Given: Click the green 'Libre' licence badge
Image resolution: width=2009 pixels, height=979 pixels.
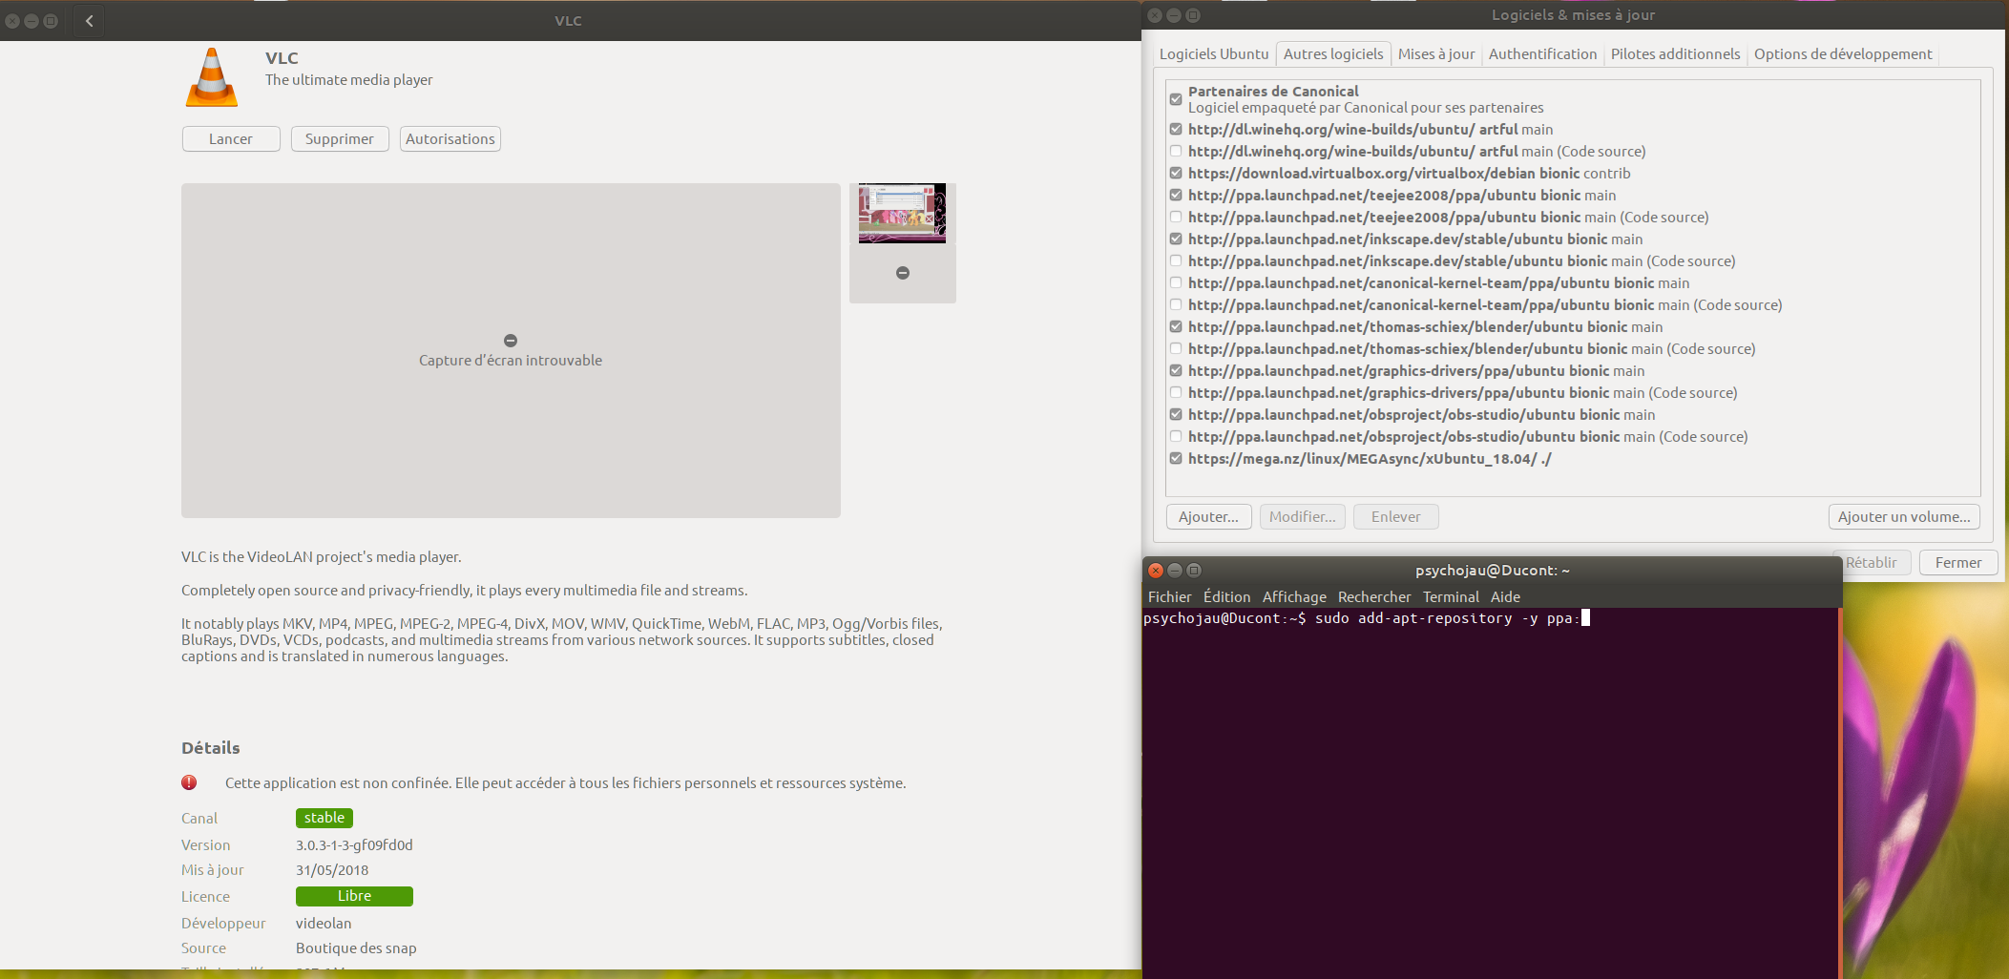Looking at the screenshot, I should coord(354,896).
